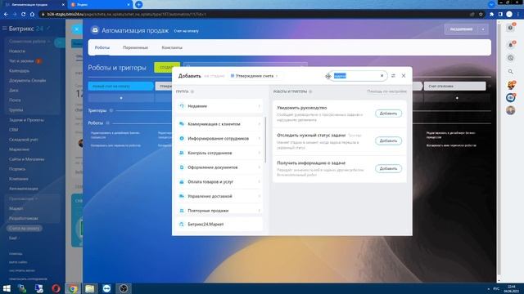Switch to Chrome in the taskbar
Image resolution: width=524 pixels, height=294 pixels.
73,288
